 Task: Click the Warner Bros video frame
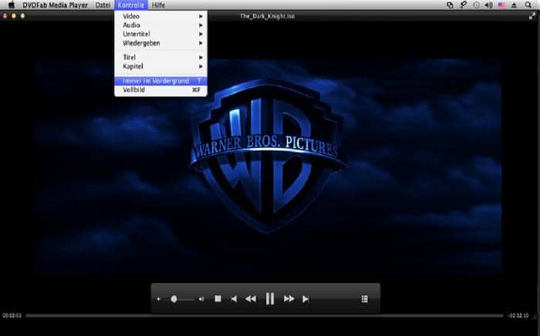pyautogui.click(x=268, y=166)
